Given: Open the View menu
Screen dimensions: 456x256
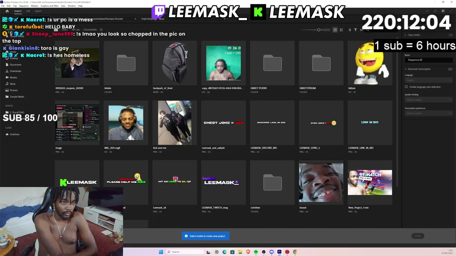Looking at the screenshot, I should click(x=63, y=6).
